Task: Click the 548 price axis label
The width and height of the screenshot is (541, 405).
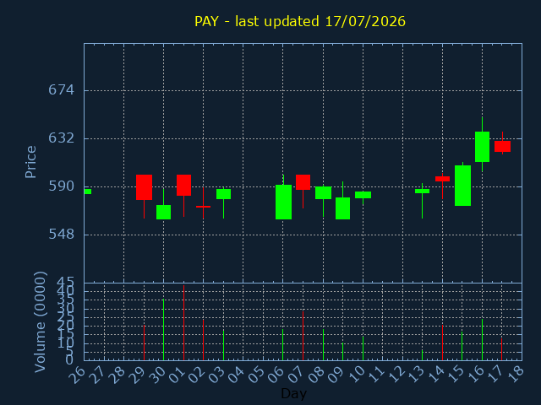Action: [x=61, y=235]
